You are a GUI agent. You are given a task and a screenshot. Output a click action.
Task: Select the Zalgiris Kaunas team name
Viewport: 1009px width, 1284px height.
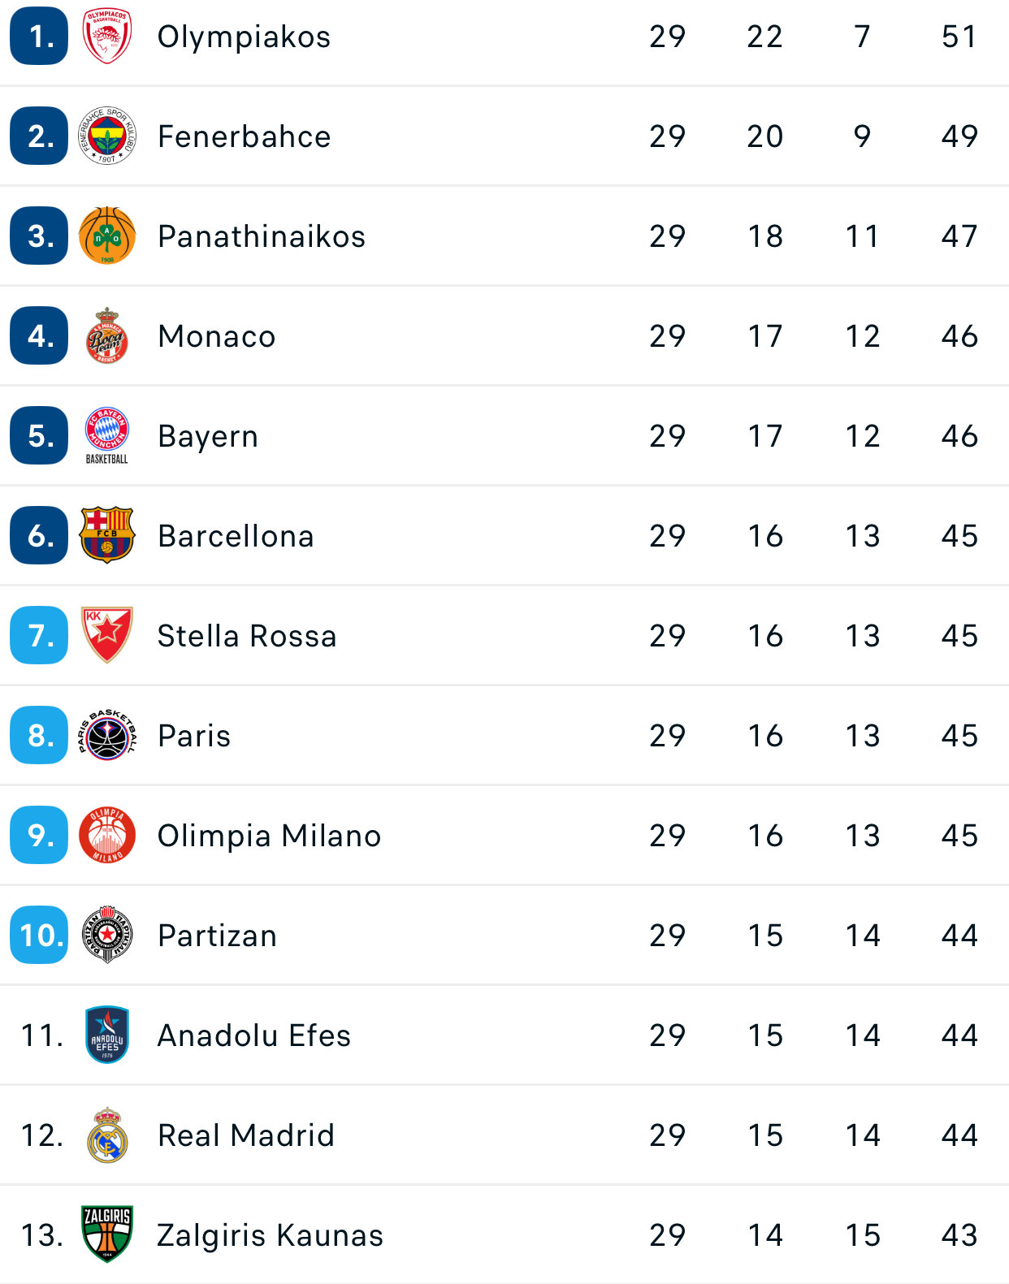[x=270, y=1235]
